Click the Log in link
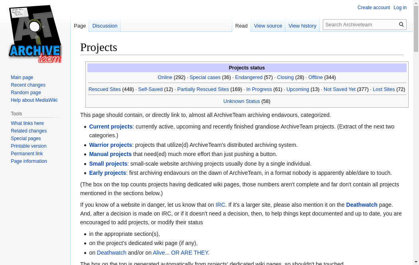 pos(400,8)
